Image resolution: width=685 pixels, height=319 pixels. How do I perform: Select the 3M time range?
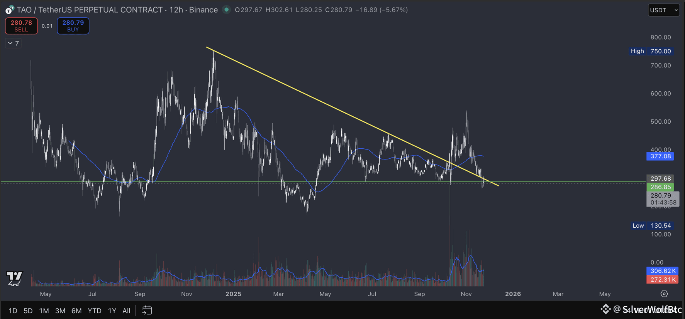tap(60, 311)
